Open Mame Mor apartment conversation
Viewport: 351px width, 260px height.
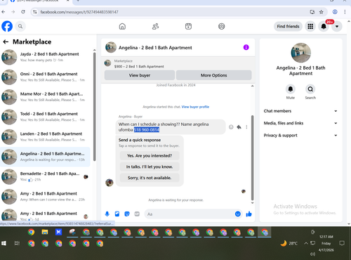coord(46,97)
